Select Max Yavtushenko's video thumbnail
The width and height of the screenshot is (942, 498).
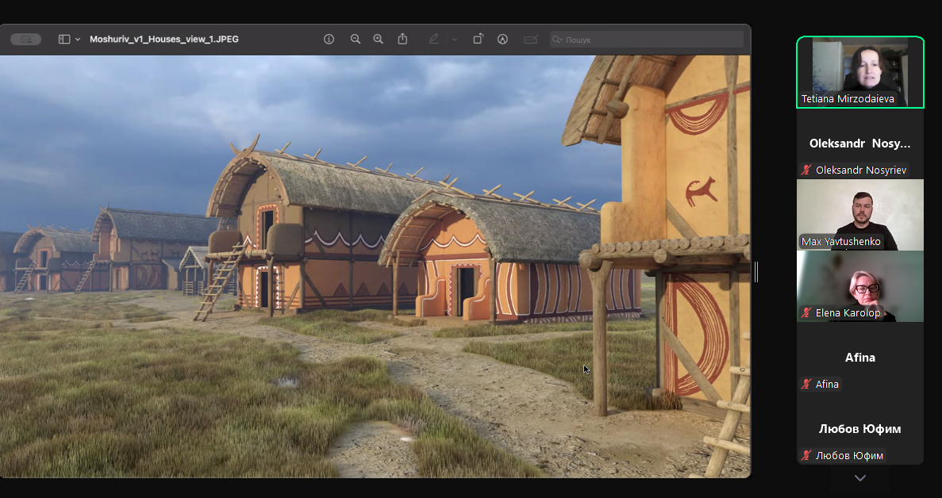pos(860,215)
